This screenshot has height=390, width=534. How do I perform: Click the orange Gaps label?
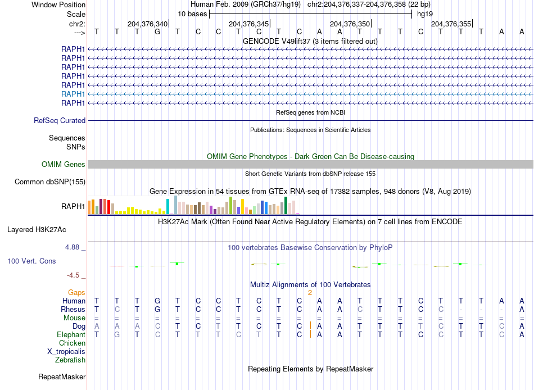point(76,292)
